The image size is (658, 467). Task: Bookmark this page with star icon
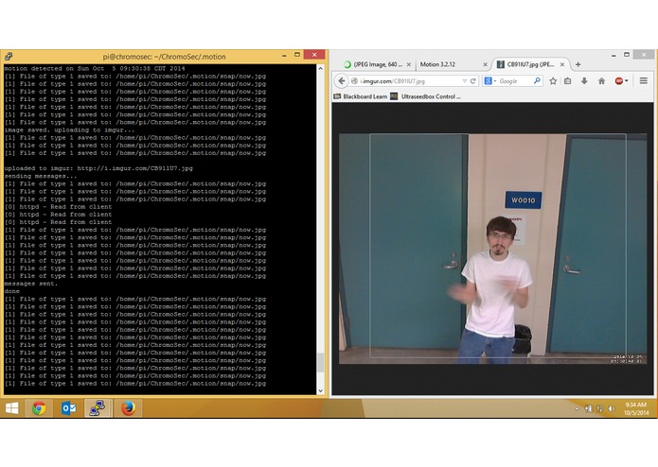[x=553, y=81]
